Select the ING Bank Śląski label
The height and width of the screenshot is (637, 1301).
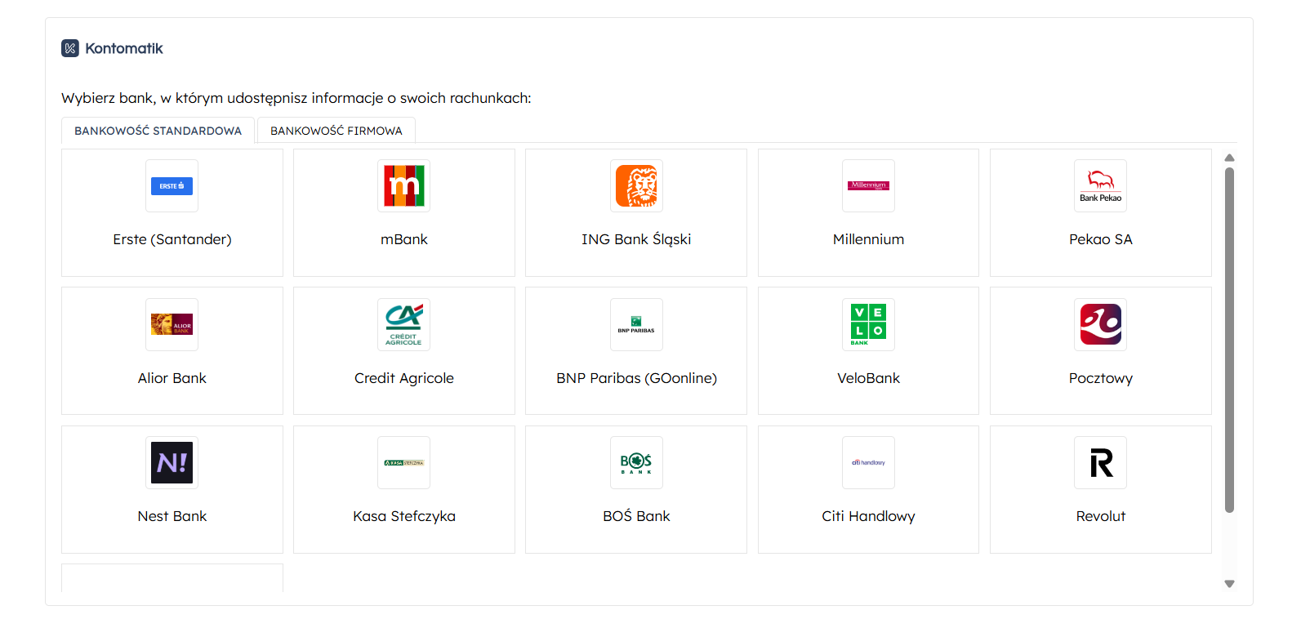[636, 239]
